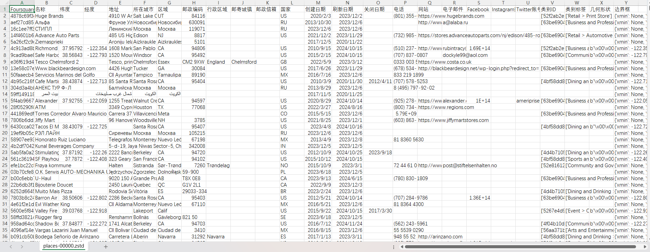Viewport: 650px width, 252px height.
Task: Click the select-all corner triangle
Action: click(x=5, y=3)
